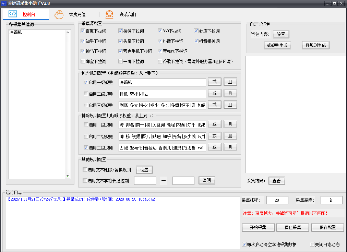Open the 联系我们 tab
This screenshot has height=252, width=347.
click(128, 14)
